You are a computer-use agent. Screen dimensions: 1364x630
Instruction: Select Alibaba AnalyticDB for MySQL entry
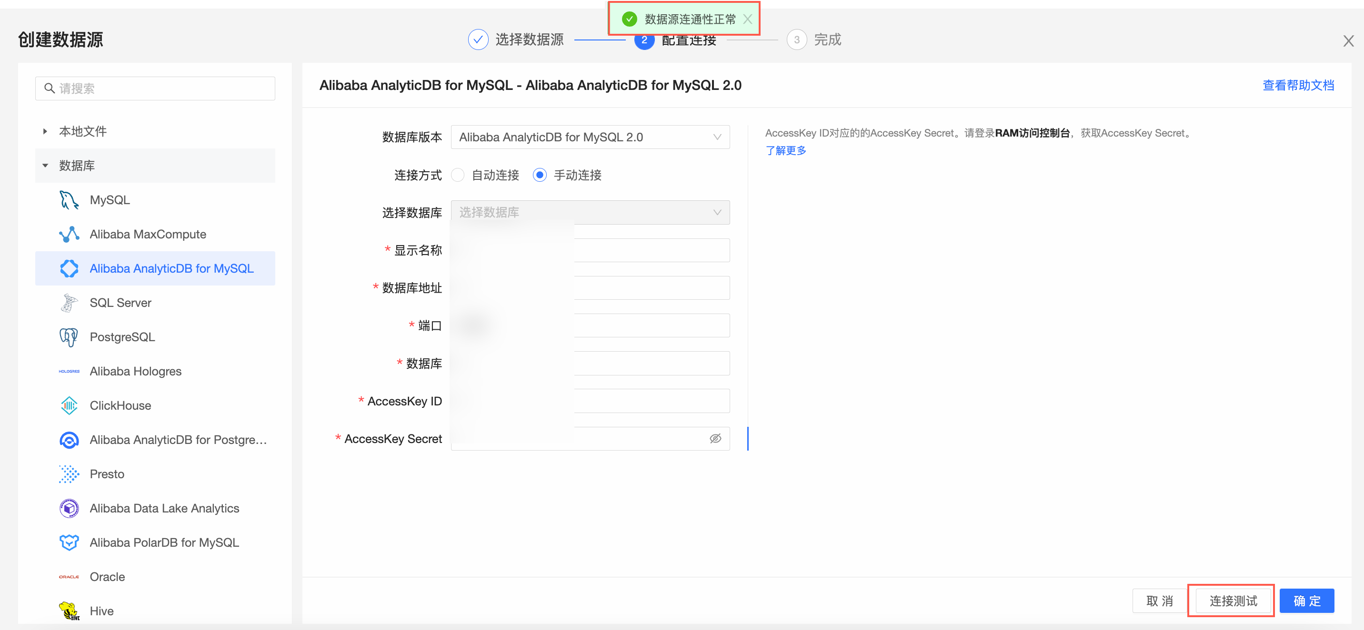(155, 269)
